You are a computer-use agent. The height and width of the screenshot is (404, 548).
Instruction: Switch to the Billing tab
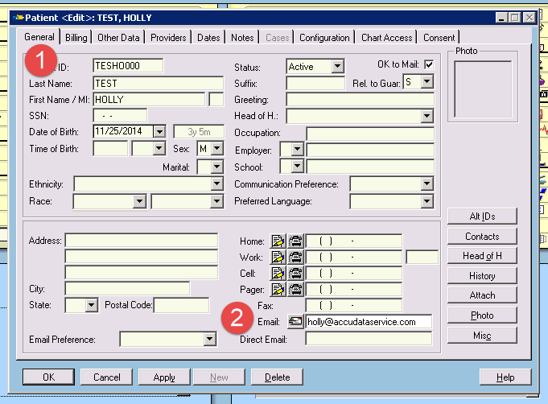76,37
